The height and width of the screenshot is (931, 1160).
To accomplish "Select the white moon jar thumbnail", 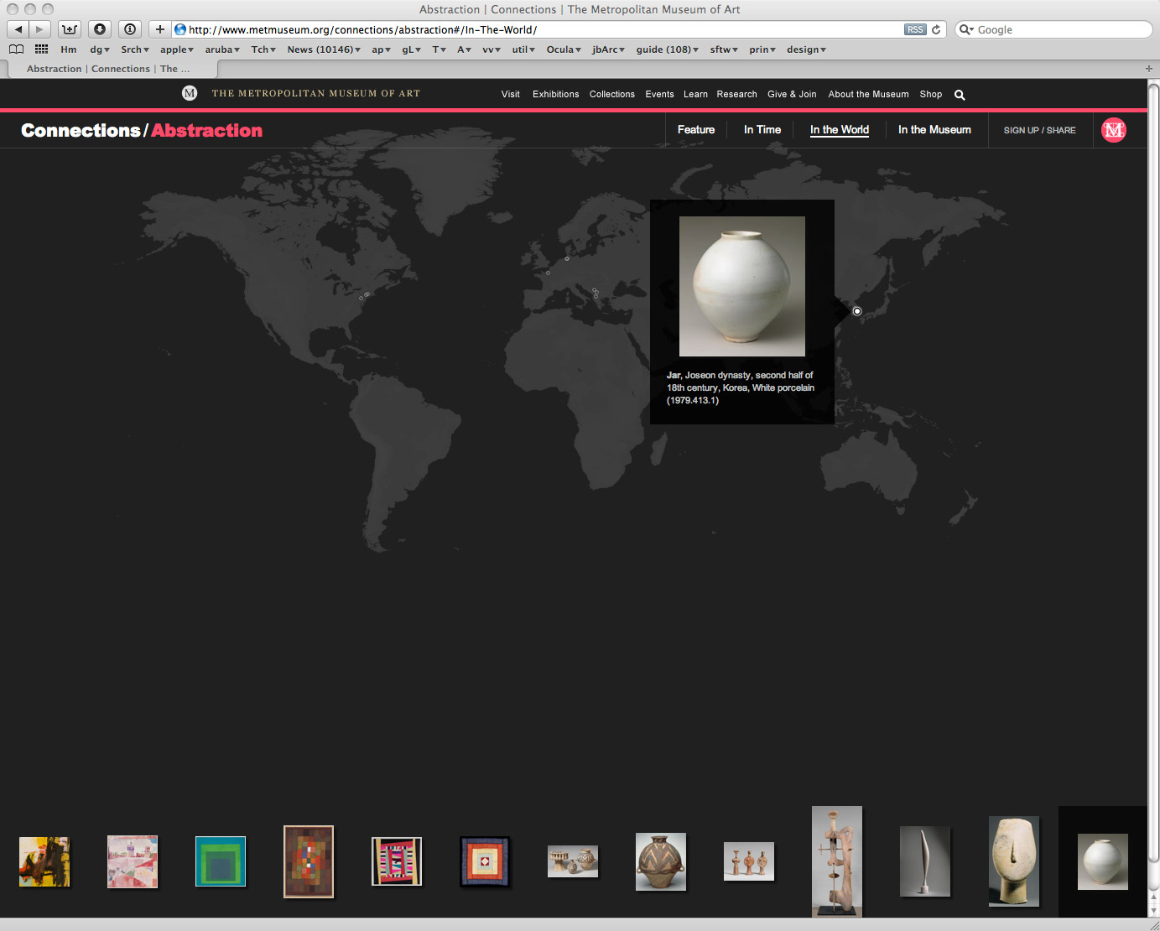I will pyautogui.click(x=1103, y=861).
